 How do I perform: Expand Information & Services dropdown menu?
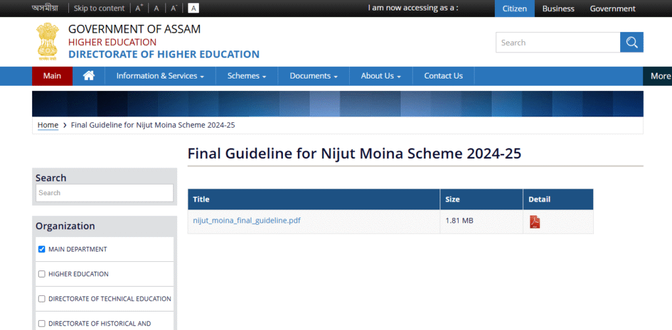(x=160, y=76)
